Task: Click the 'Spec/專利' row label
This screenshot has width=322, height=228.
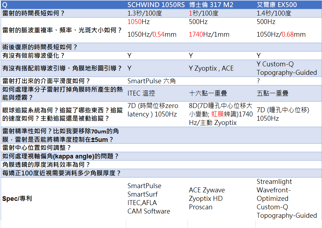Action: pos(17,198)
